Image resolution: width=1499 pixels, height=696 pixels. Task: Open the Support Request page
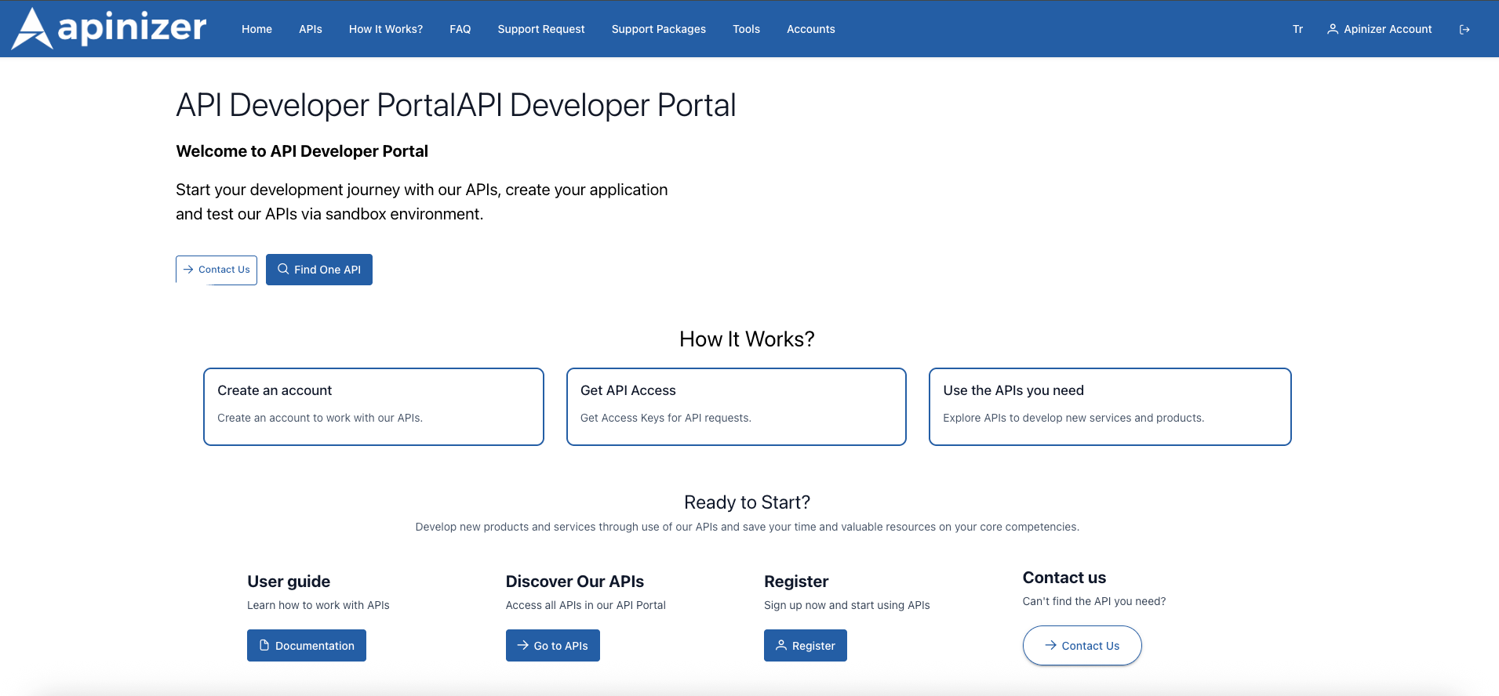(x=540, y=29)
